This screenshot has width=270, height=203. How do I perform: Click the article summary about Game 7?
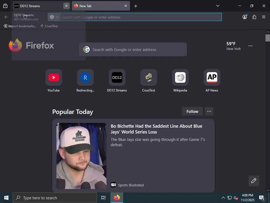pyautogui.click(x=158, y=142)
